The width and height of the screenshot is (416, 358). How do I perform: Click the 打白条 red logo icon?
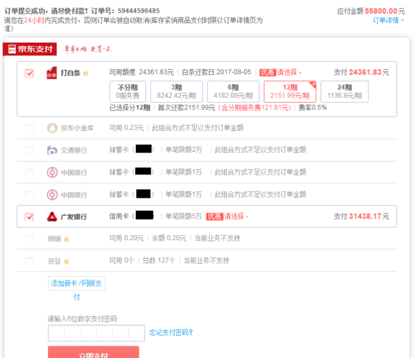pos(52,73)
